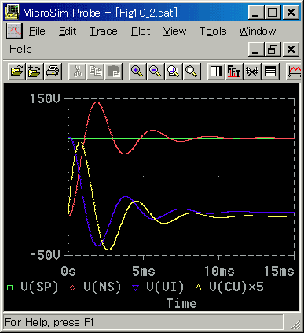This screenshot has height=333, width=304.
Task: Click the Add Trace icon at toolbar edge
Action: 294,71
